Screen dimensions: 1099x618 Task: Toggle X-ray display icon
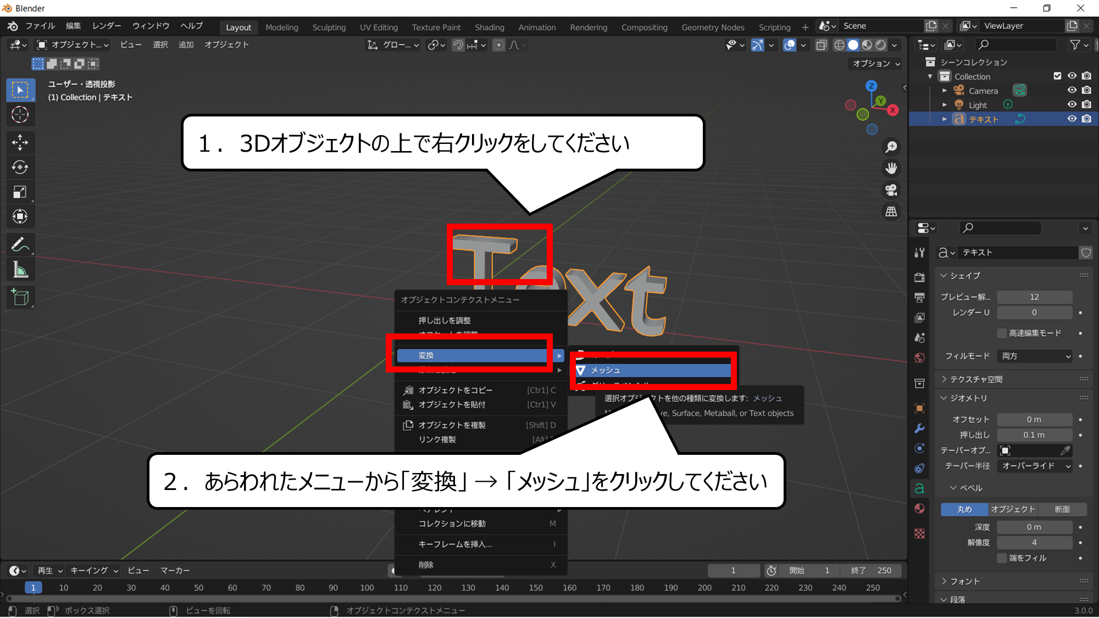822,45
